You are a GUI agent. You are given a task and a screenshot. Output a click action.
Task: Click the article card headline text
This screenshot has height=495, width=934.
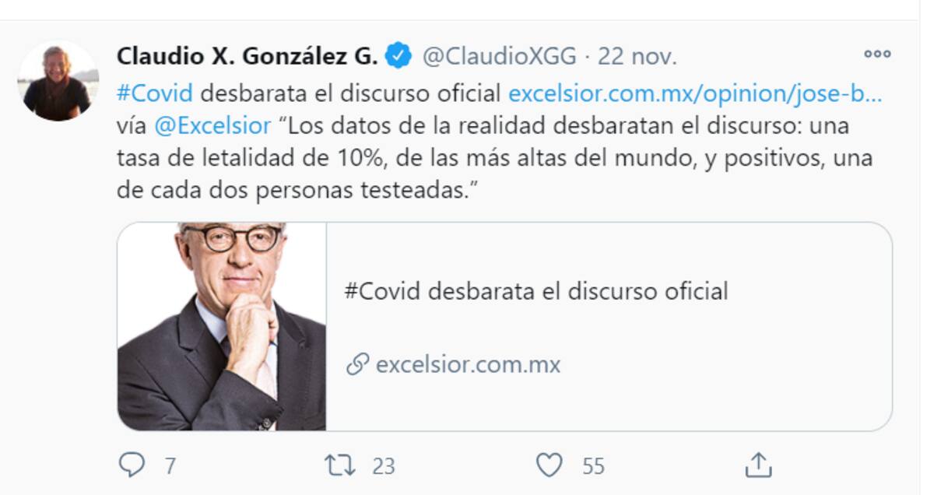[536, 292]
